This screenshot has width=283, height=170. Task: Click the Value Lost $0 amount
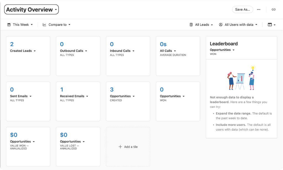point(64,135)
